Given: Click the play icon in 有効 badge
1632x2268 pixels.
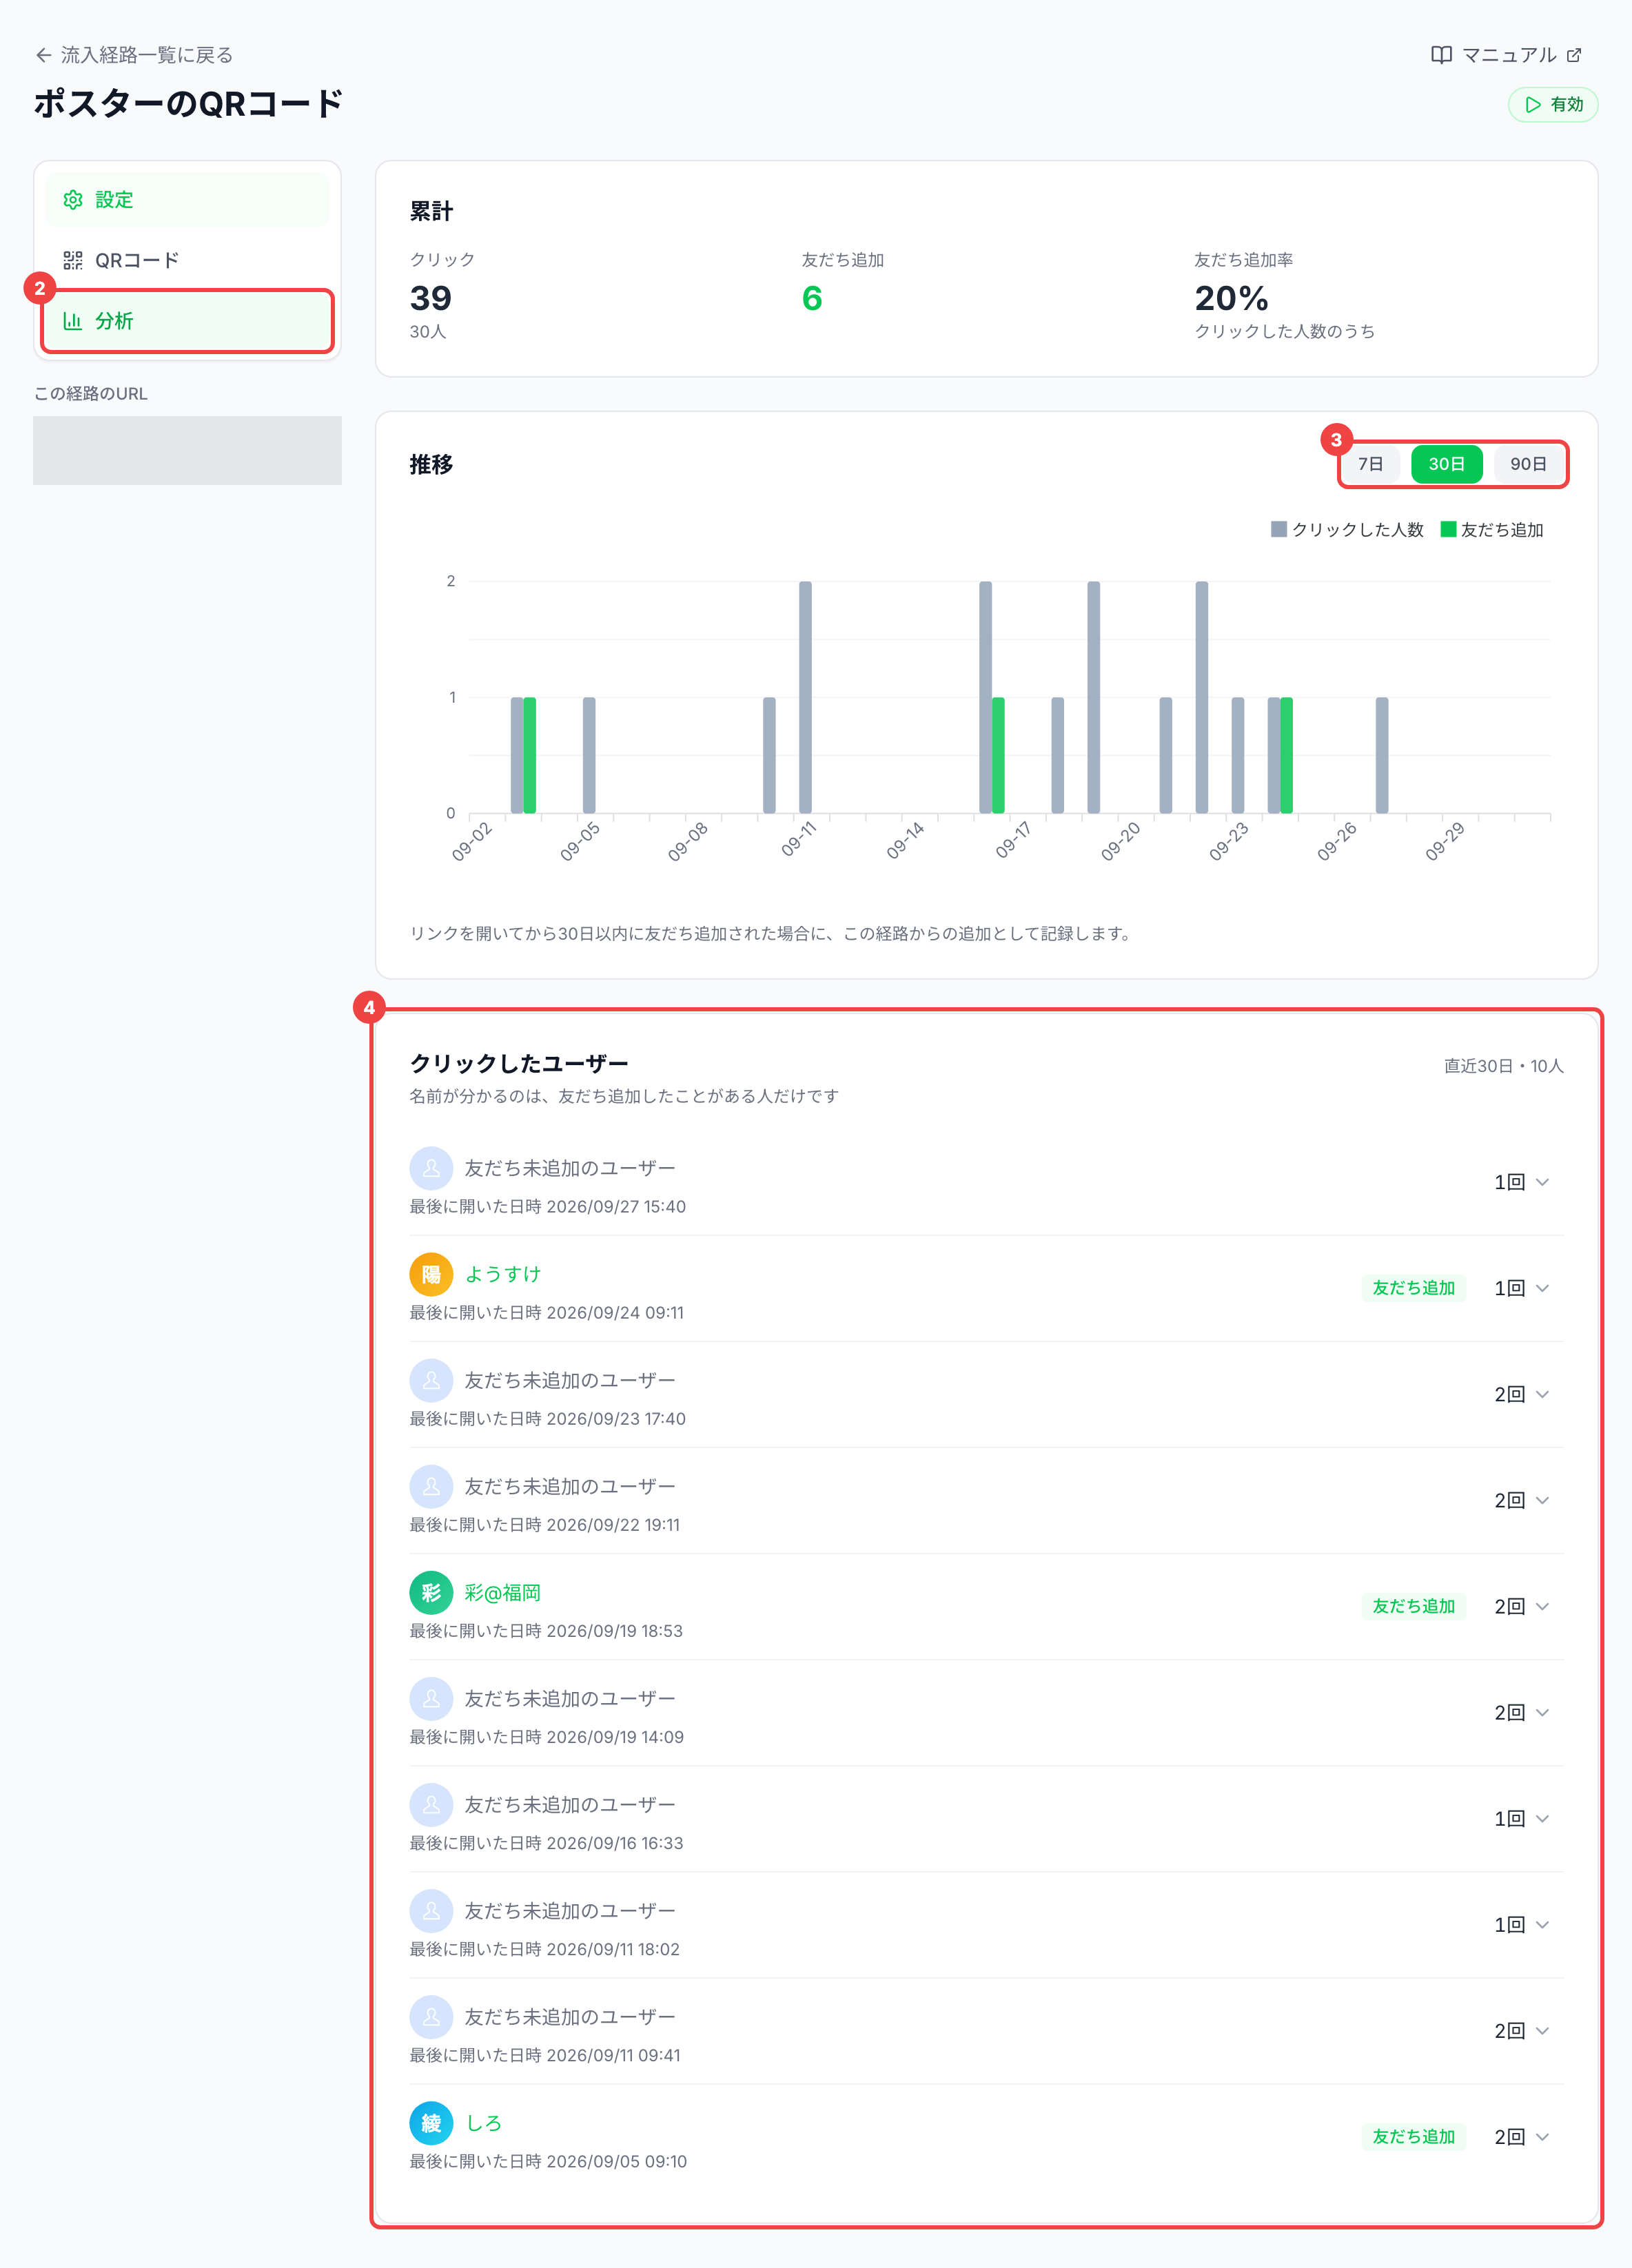Looking at the screenshot, I should coord(1532,104).
